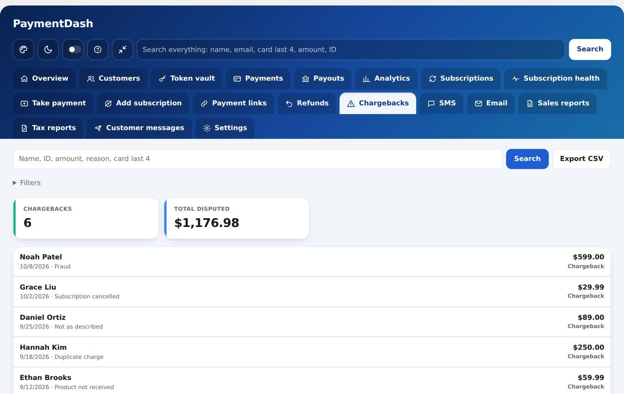Screen dimensions: 624x394
Task: Open the color theme palette icon
Action: pos(23,49)
